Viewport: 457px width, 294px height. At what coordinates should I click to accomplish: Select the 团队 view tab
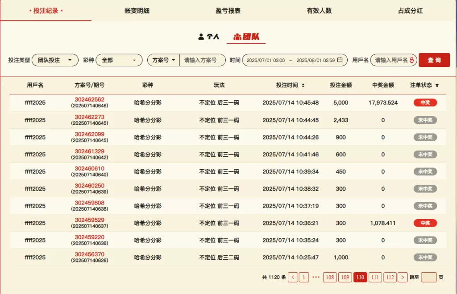coord(246,37)
